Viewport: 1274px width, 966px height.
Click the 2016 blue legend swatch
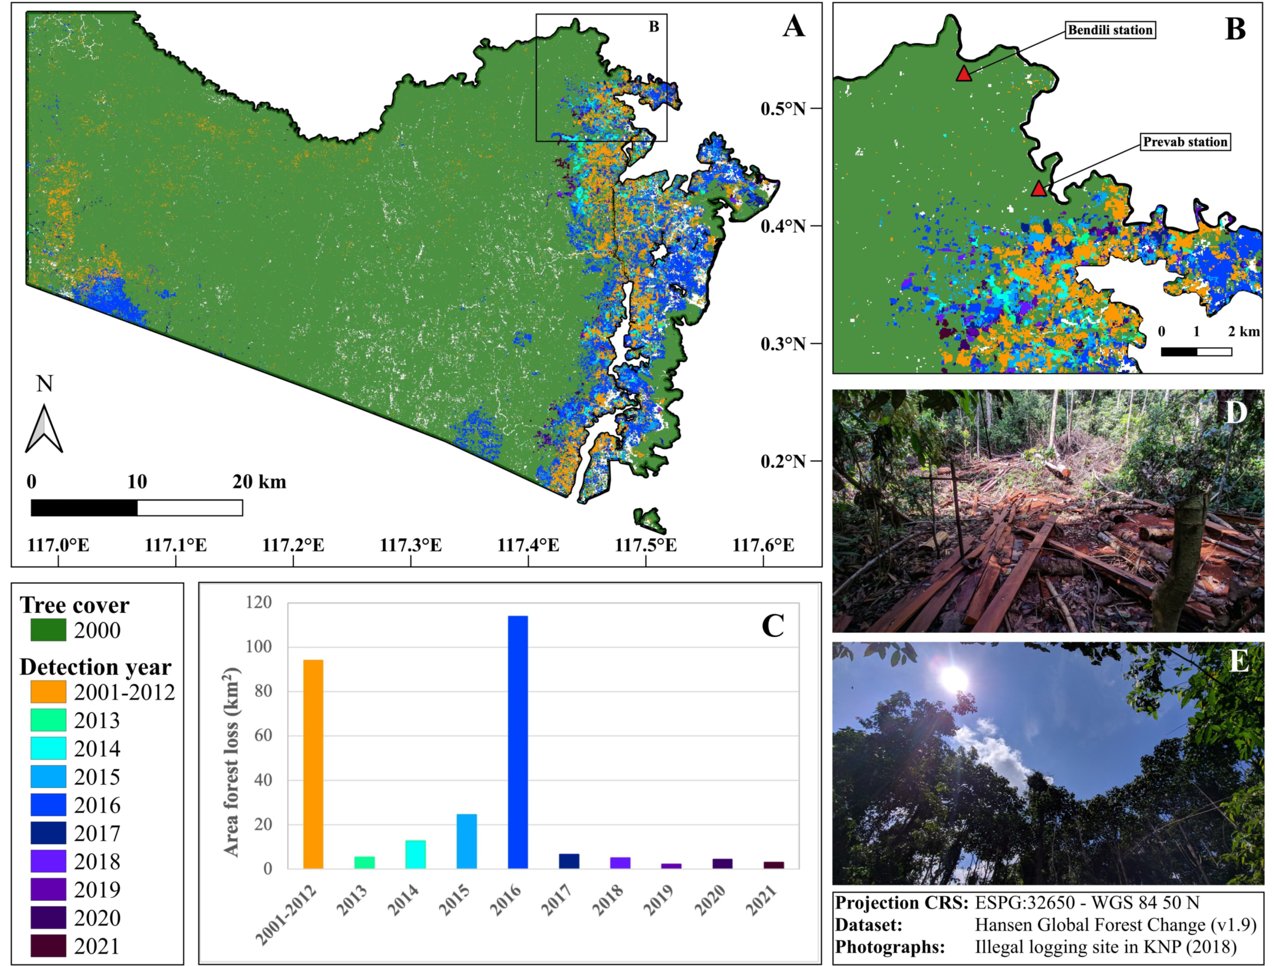48,805
